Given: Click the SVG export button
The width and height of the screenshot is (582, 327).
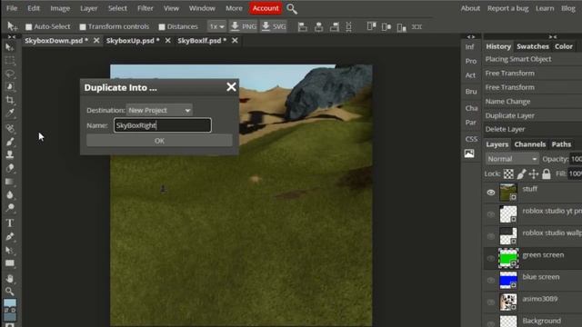Looking at the screenshot, I should click(274, 26).
